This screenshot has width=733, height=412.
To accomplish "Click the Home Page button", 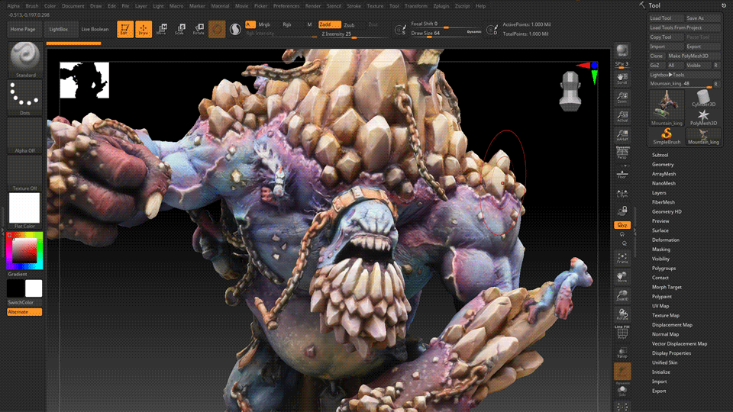I will click(23, 29).
